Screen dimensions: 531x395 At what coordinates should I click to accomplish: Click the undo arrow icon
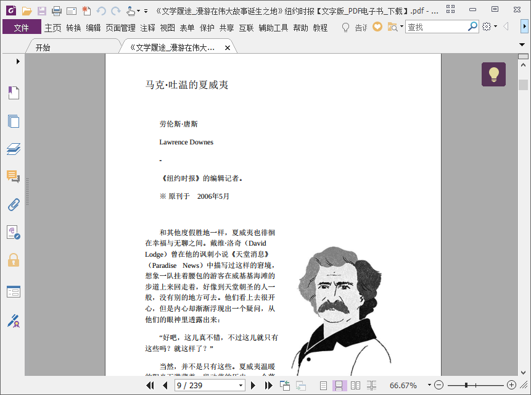[101, 11]
